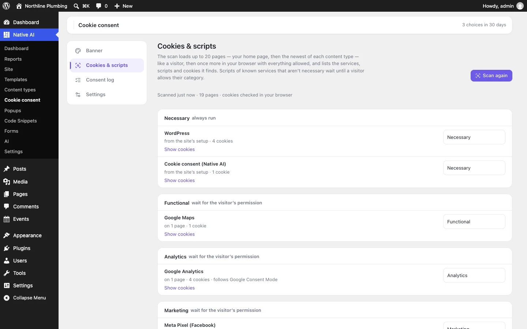Image resolution: width=527 pixels, height=329 pixels.
Task: Open the Native AI main menu item
Action: coord(29,35)
